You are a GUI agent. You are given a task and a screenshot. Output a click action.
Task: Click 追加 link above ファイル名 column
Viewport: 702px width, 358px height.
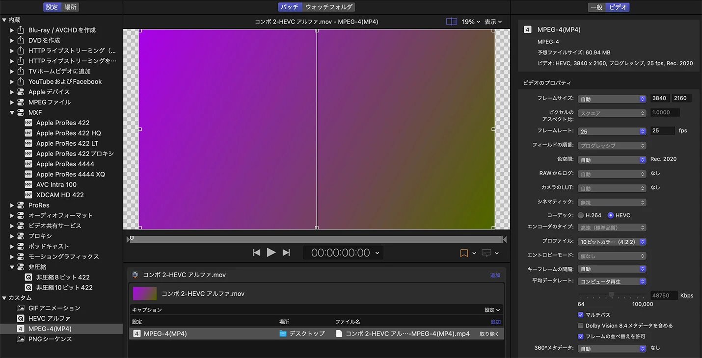click(495, 322)
